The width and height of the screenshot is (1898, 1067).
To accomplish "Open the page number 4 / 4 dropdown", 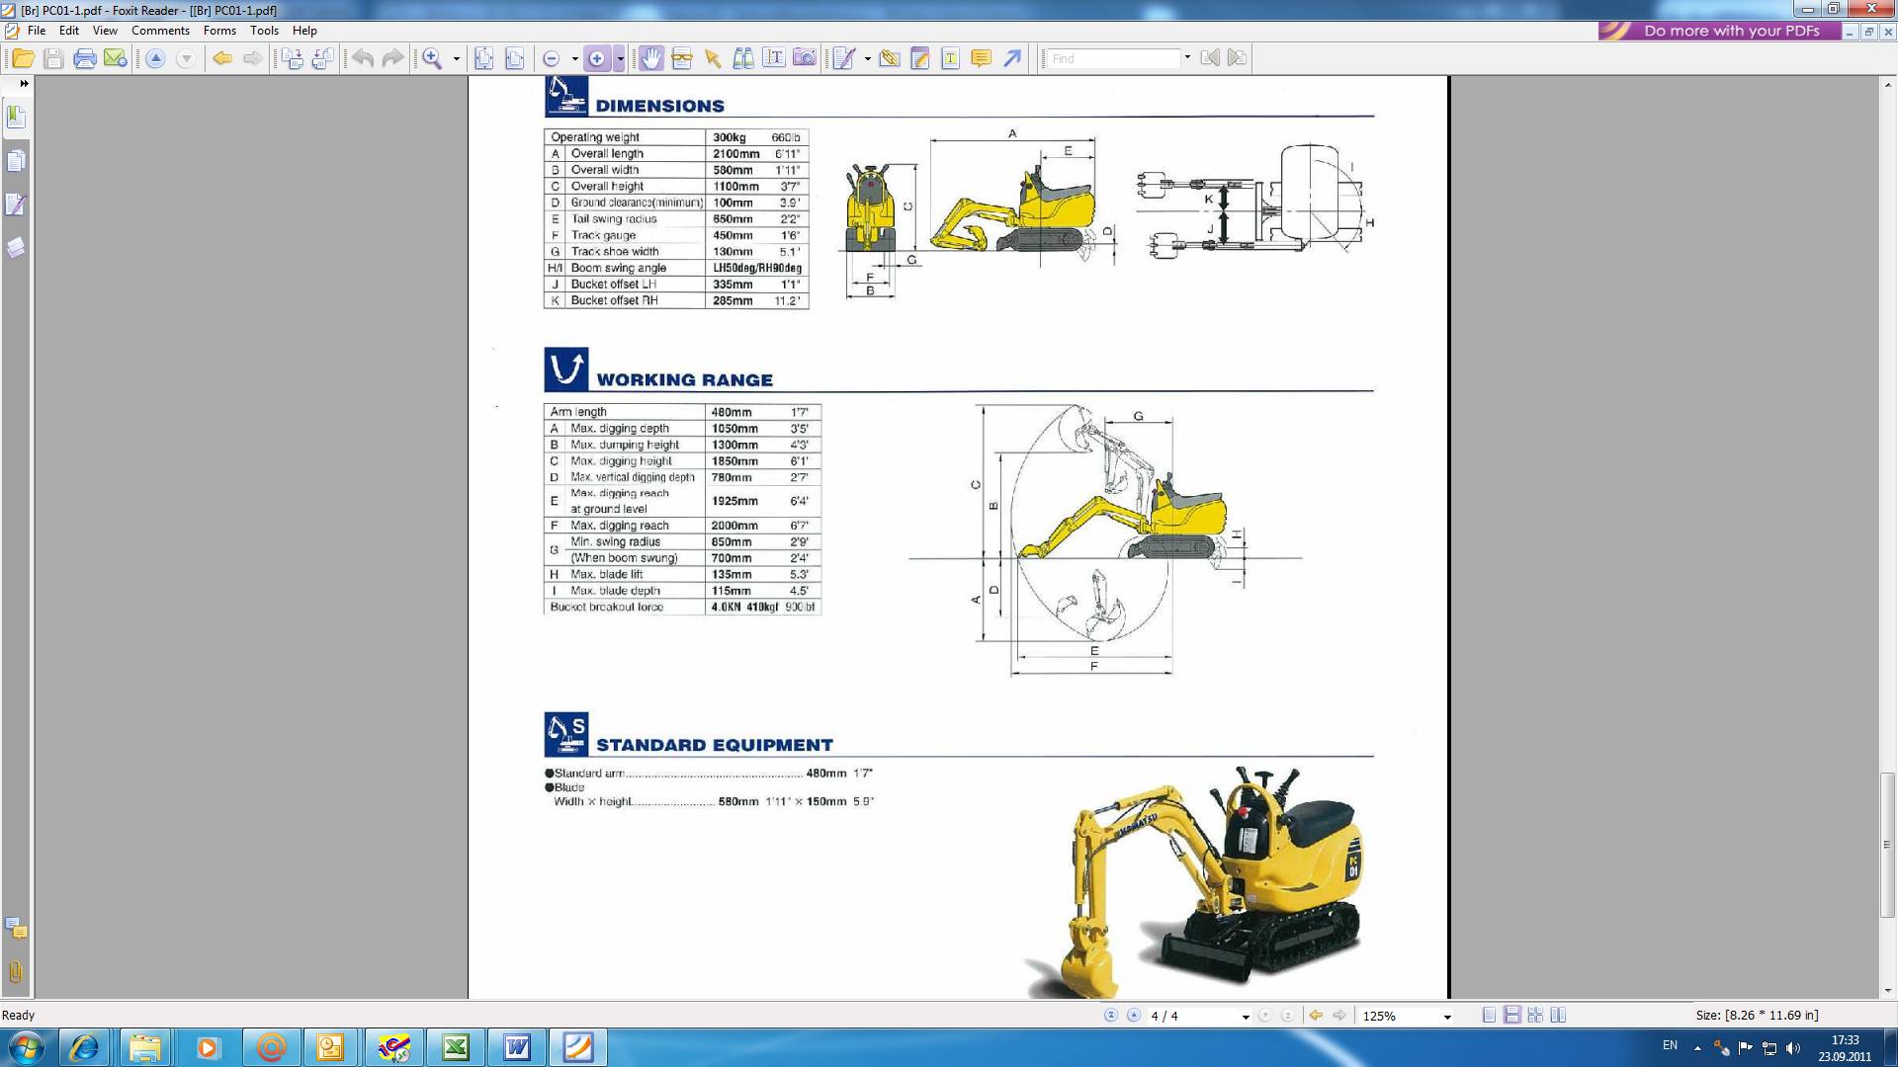I will [x=1246, y=1016].
